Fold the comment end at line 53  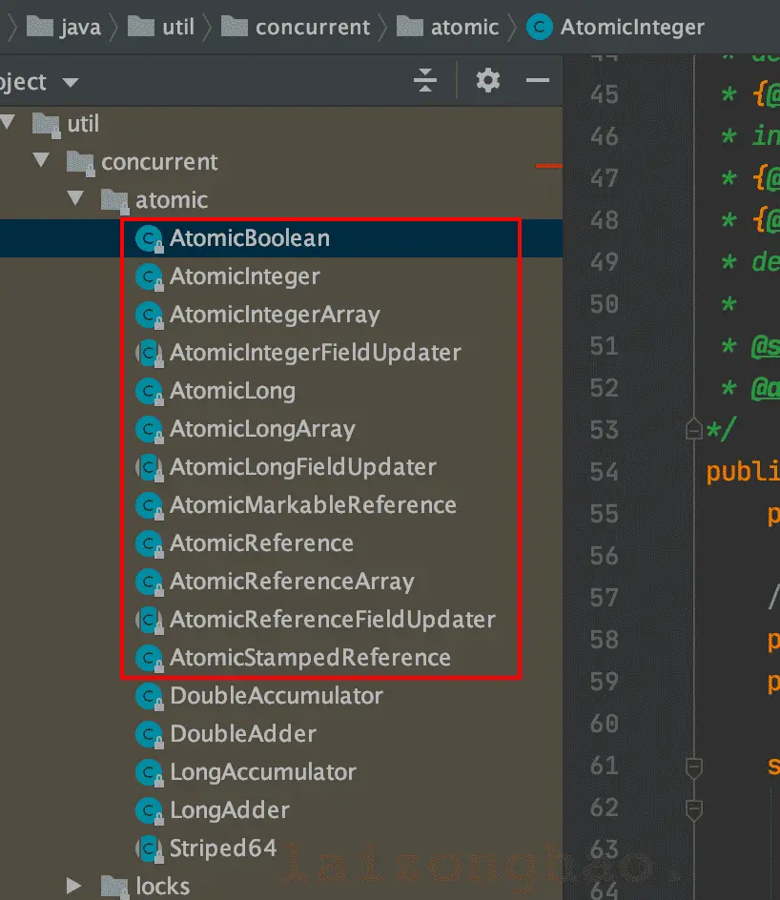[x=694, y=429]
